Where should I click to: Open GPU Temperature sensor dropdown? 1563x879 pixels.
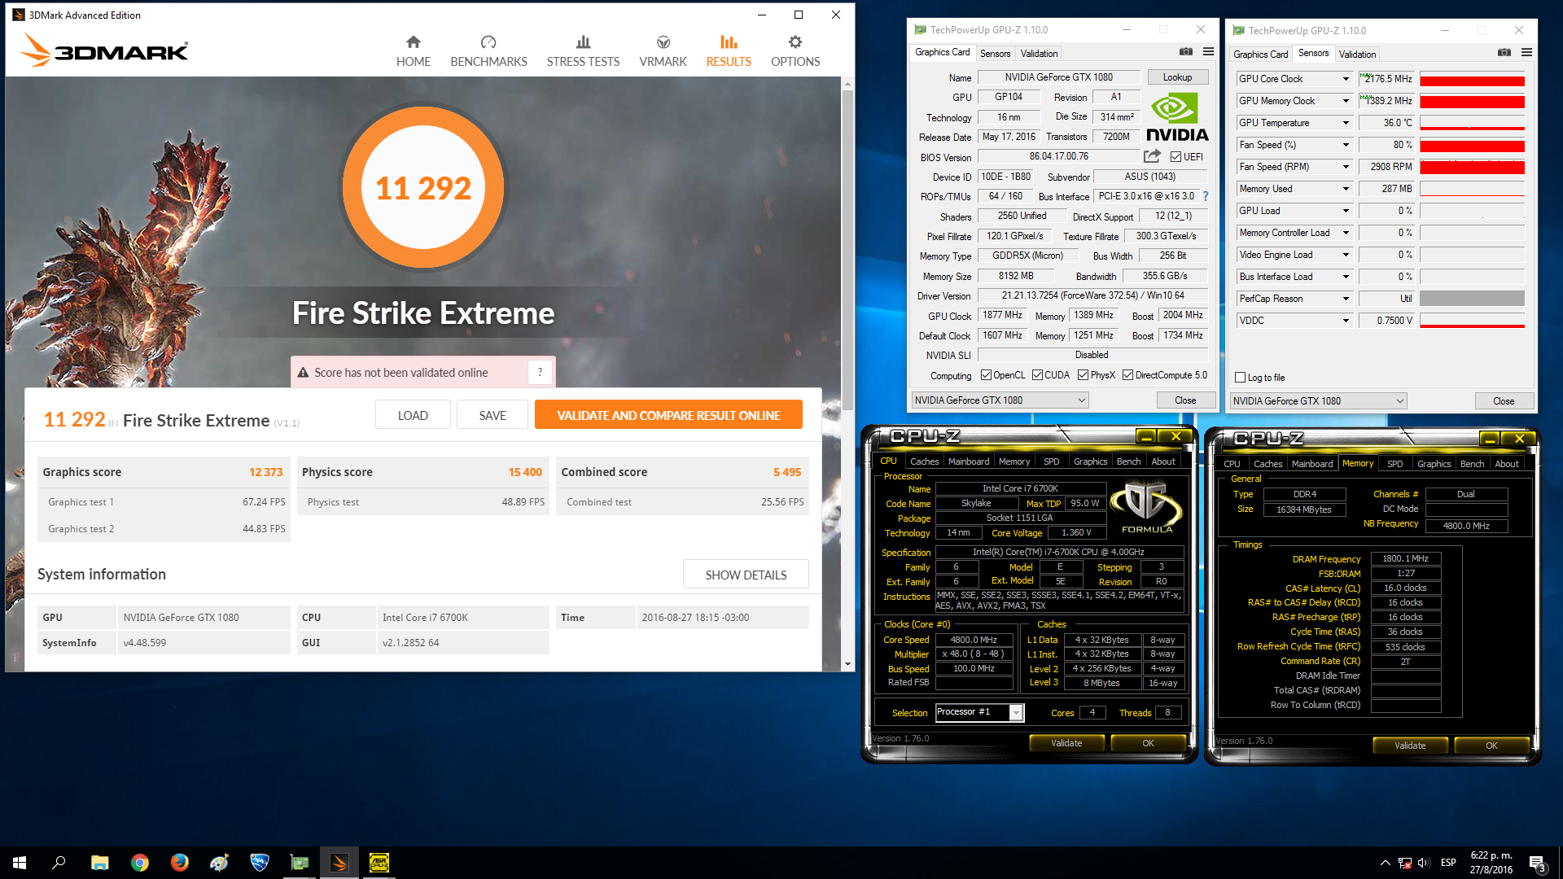(x=1346, y=123)
